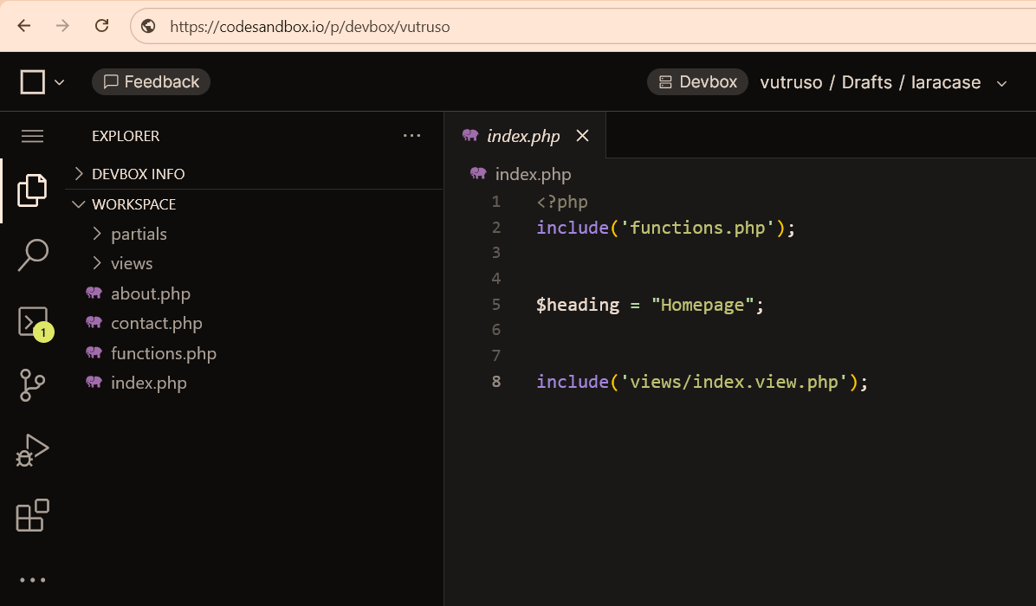The image size is (1036, 606).
Task: Click the site info icon in address bar
Action: pos(148,26)
